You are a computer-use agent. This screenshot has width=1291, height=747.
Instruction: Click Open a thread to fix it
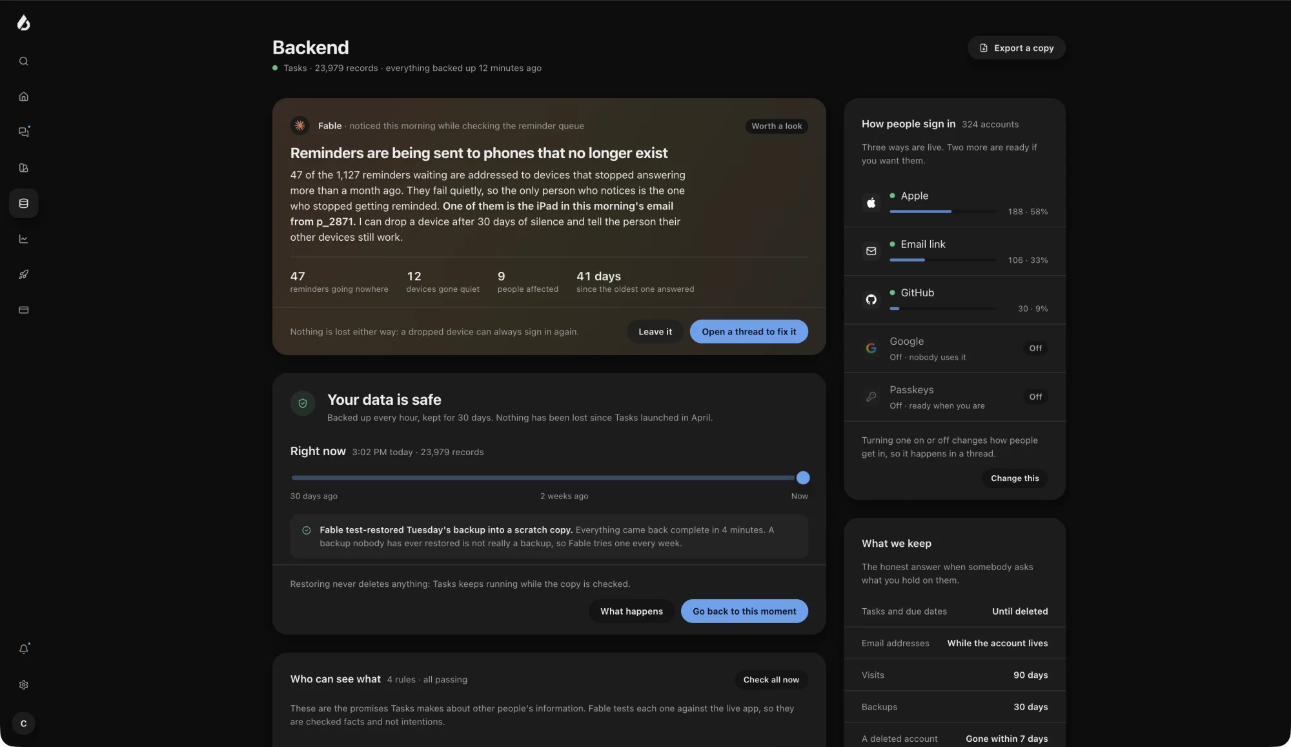click(749, 332)
